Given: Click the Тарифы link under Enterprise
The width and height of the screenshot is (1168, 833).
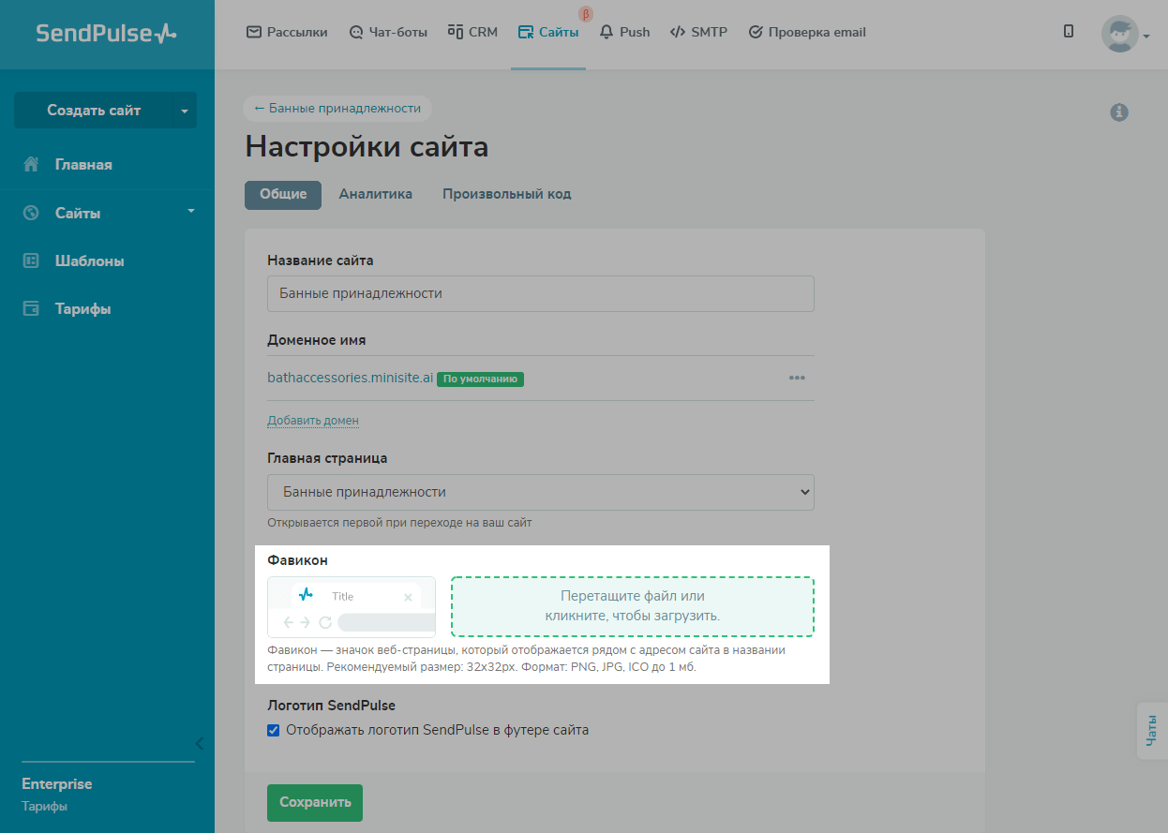Looking at the screenshot, I should coord(44,807).
